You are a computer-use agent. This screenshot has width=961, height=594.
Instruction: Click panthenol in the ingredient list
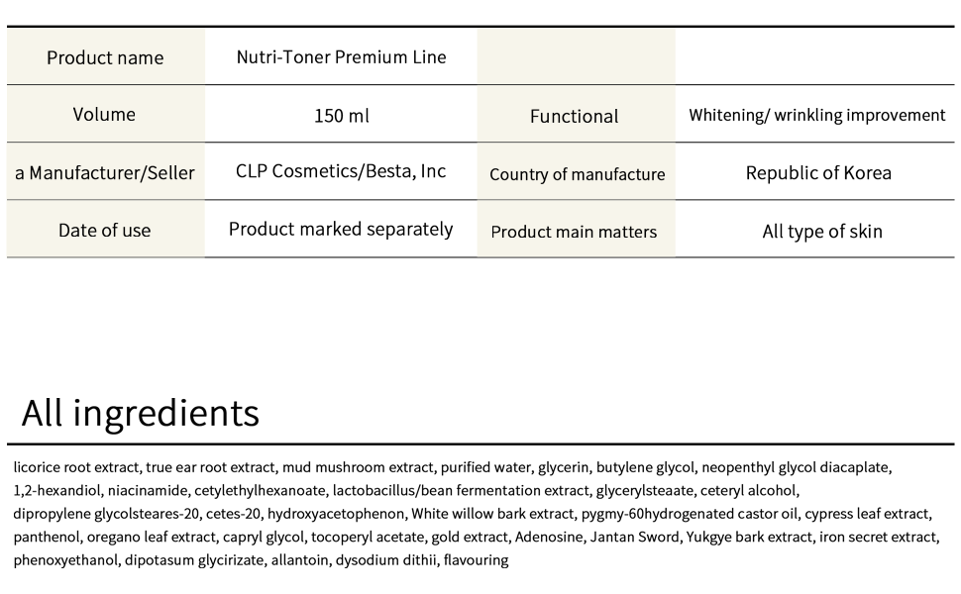(46, 537)
